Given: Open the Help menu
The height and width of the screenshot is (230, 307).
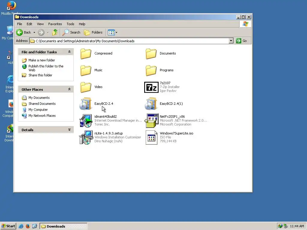Looking at the screenshot, I should [82, 24].
